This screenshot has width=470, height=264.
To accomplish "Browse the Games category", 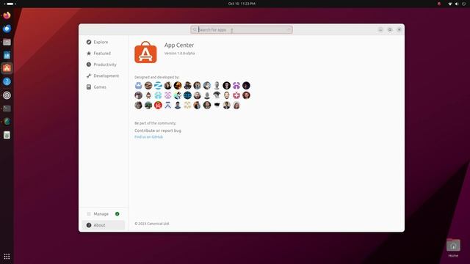I will [103, 87].
